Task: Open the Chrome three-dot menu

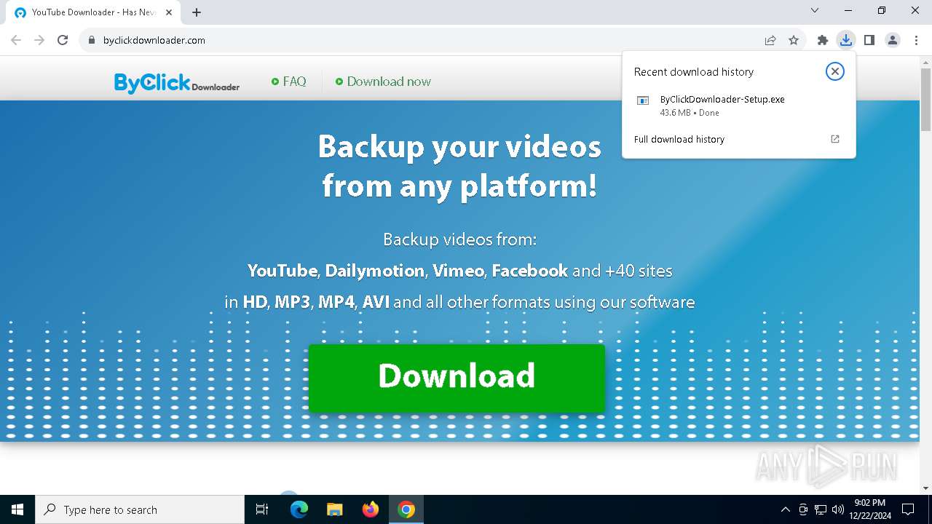Action: coord(916,40)
